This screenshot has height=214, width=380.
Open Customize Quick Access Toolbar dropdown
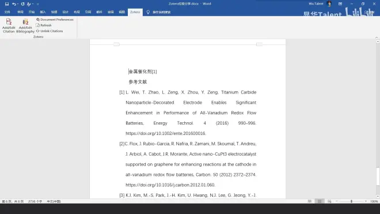(38, 4)
